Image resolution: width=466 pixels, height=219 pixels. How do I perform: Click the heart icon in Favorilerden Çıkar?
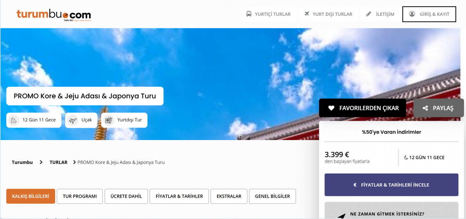[331, 108]
